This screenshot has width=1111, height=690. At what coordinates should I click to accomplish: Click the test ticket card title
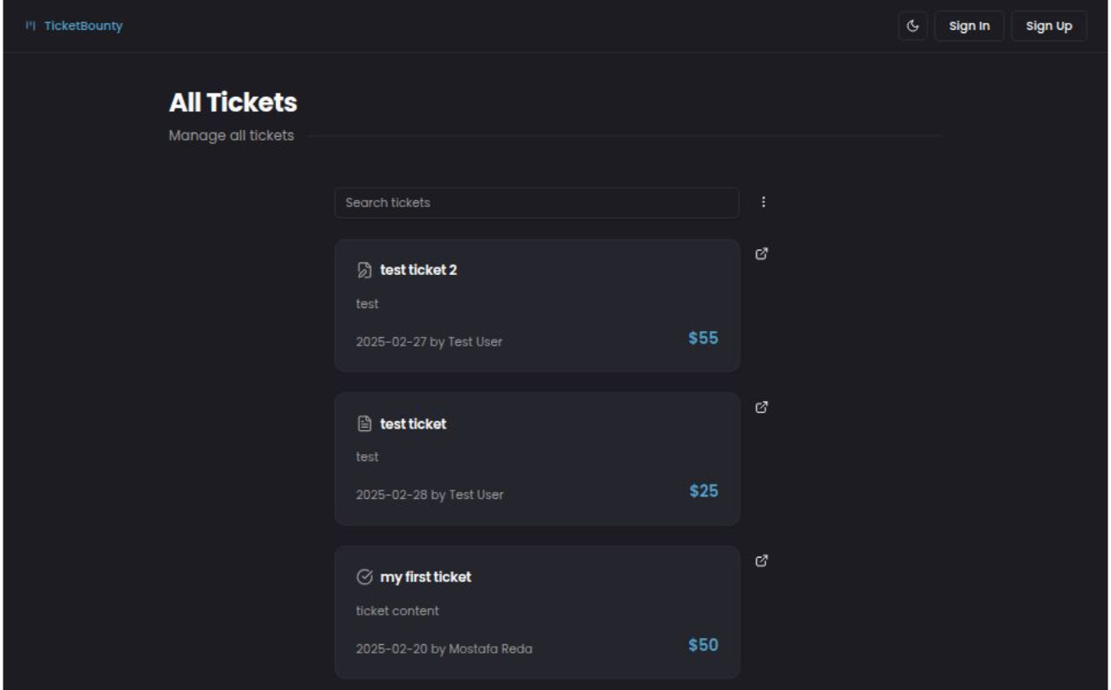tap(413, 424)
